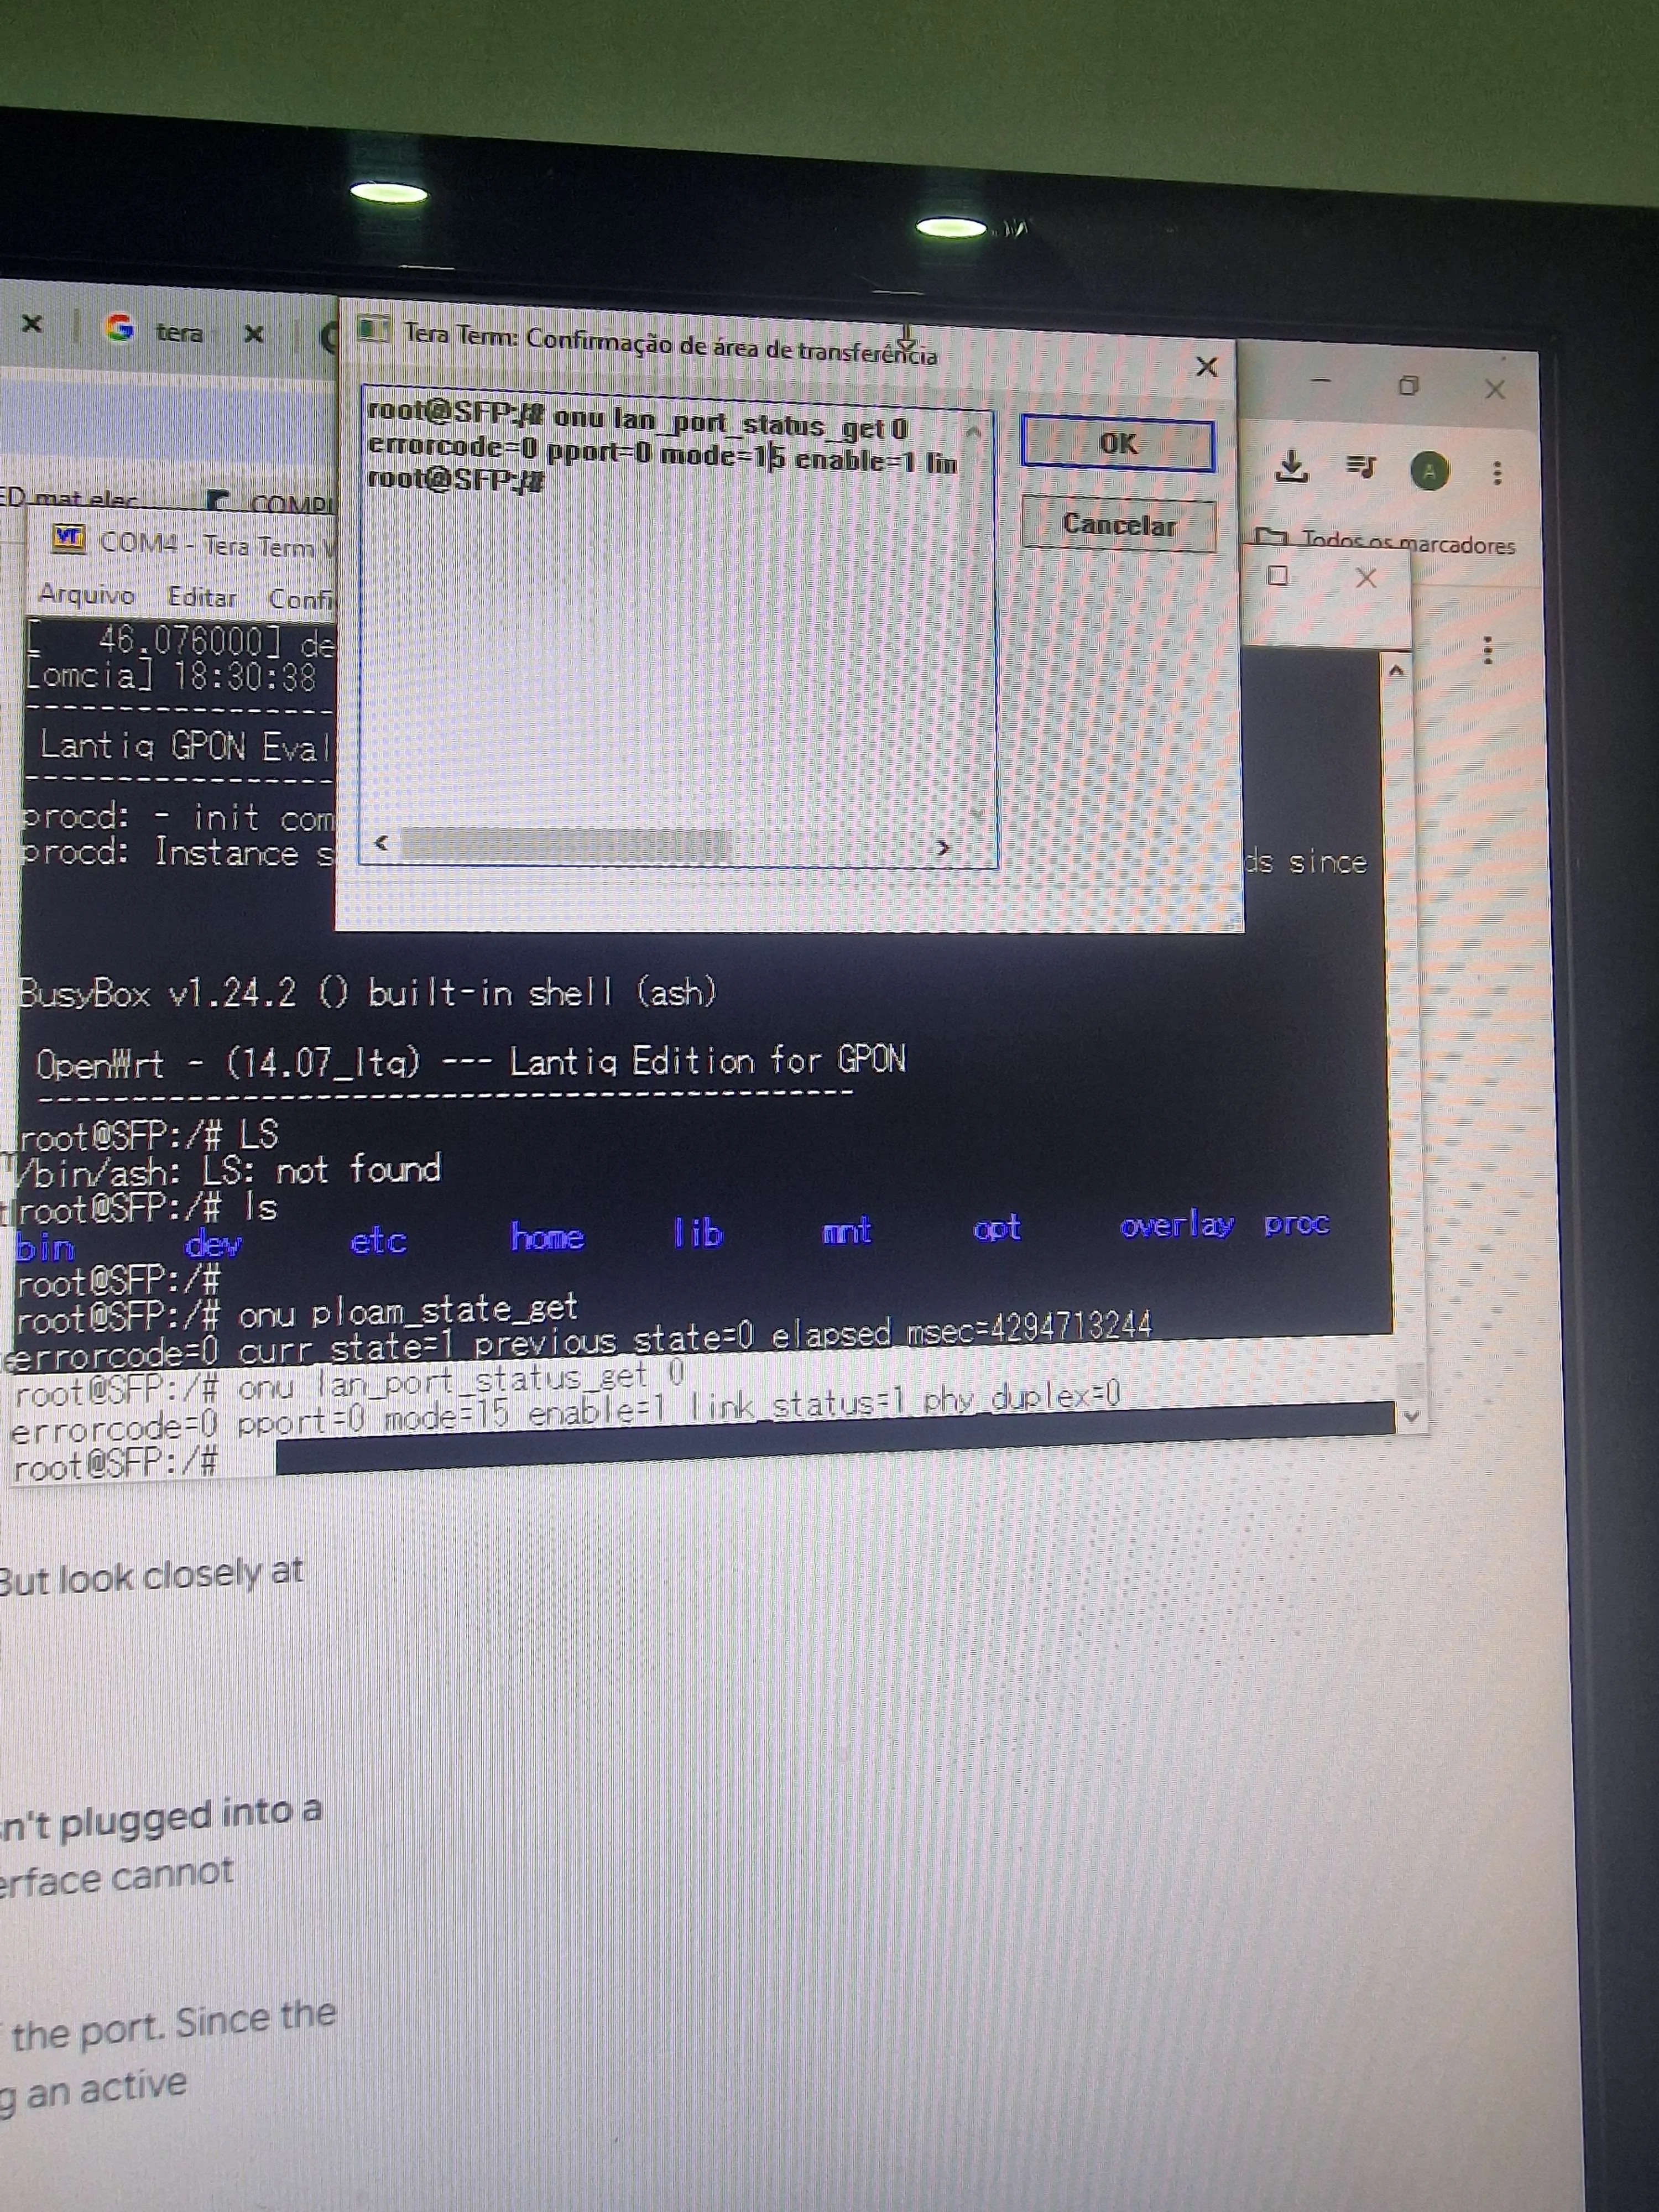Open Chrome profile avatar
The image size is (1659, 2212).
[1429, 471]
